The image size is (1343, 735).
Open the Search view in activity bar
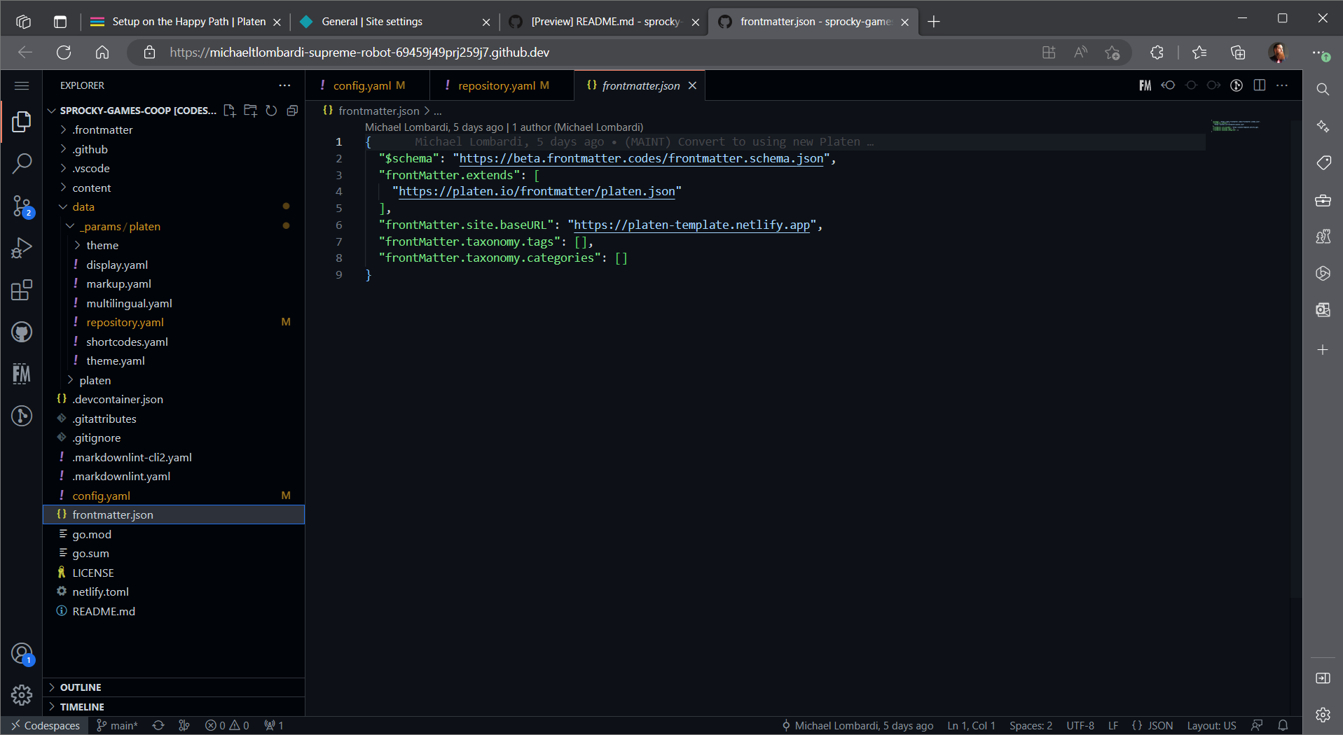point(22,164)
